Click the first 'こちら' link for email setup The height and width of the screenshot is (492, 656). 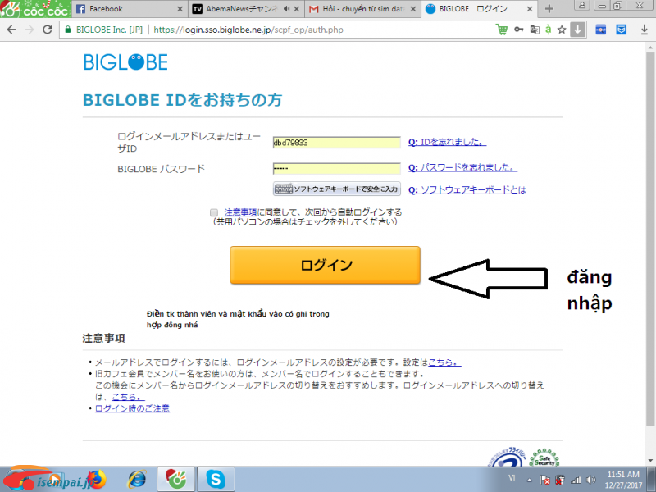point(444,362)
